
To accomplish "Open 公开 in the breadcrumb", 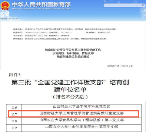I will (x=16, y=18).
